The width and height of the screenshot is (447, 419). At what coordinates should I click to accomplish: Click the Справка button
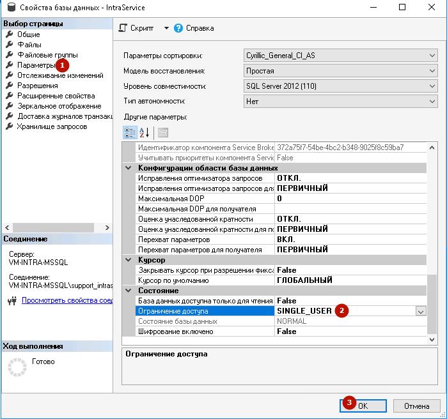tap(194, 28)
